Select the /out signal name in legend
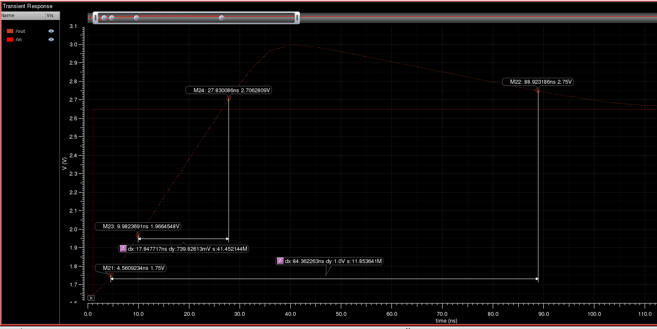The width and height of the screenshot is (657, 329). coord(20,31)
